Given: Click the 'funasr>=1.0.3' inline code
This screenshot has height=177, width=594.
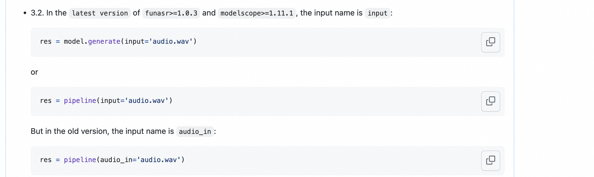Looking at the screenshot, I should tap(171, 13).
